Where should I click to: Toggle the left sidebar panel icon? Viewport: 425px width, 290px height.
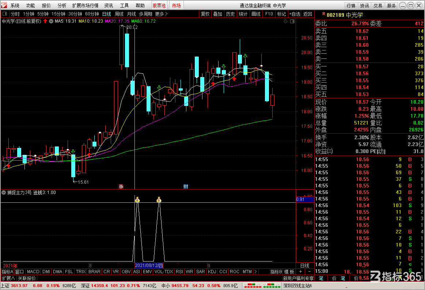[5, 14]
